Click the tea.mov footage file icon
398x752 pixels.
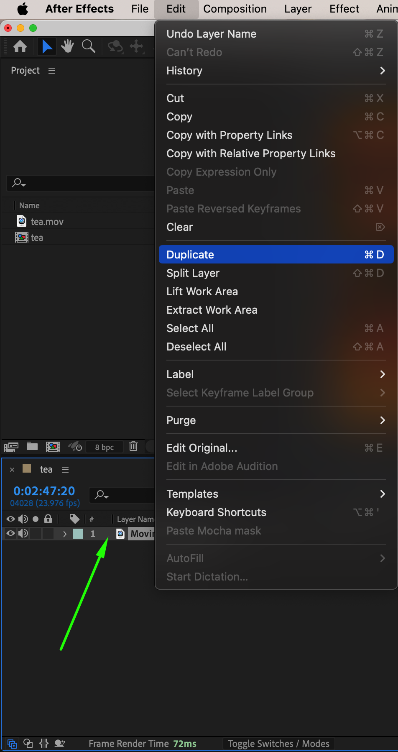tap(22, 221)
